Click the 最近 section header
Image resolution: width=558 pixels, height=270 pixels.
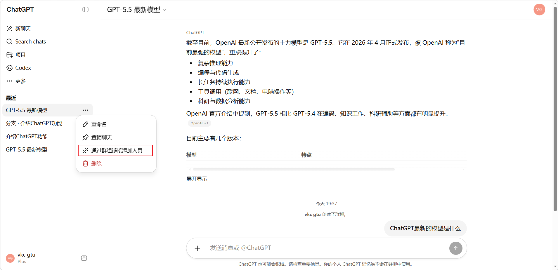11,98
